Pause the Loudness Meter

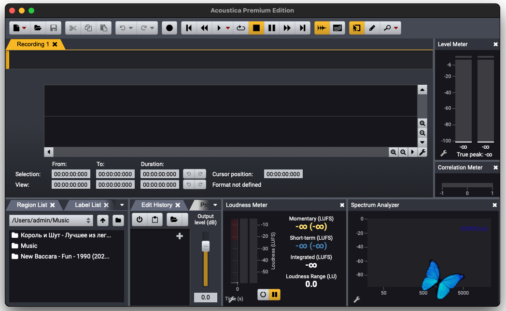pyautogui.click(x=275, y=295)
